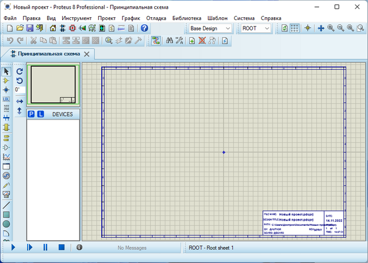Choose the Wire Label mode tool

6,99
